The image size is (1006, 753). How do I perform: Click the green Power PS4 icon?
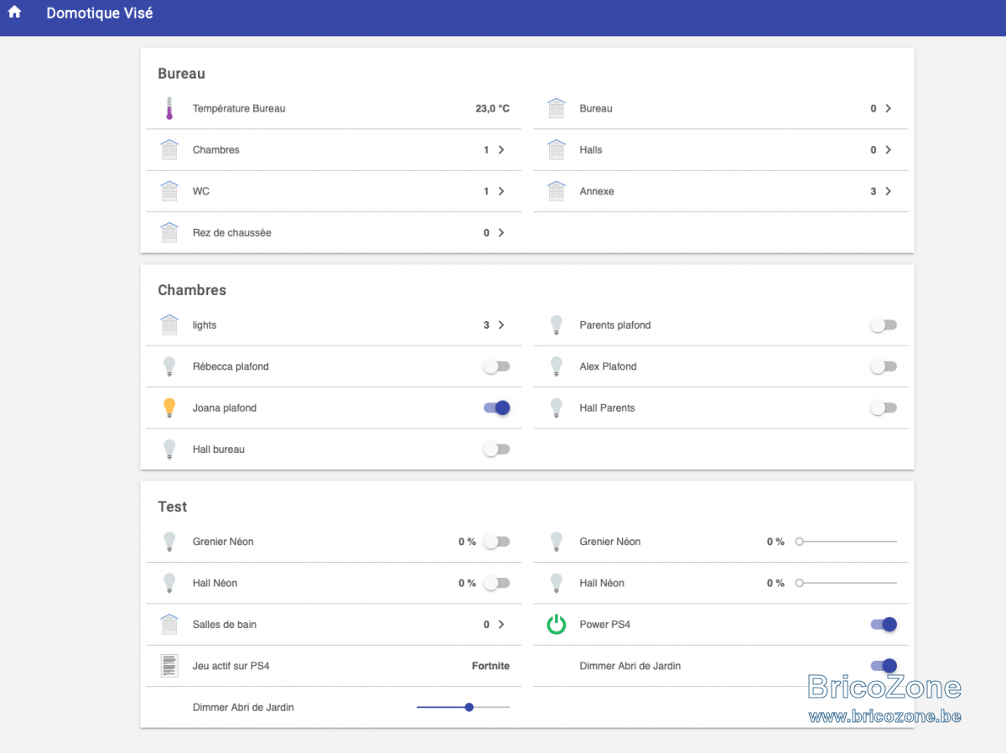[557, 624]
